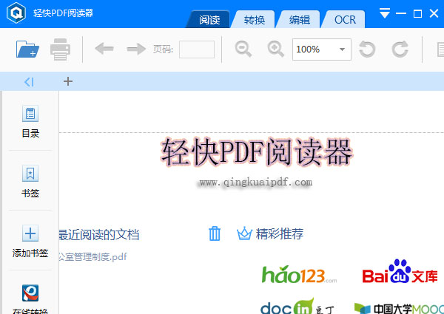This screenshot has height=314, width=444.
Task: Collapse the sidebar panel arrow
Action: (29, 82)
